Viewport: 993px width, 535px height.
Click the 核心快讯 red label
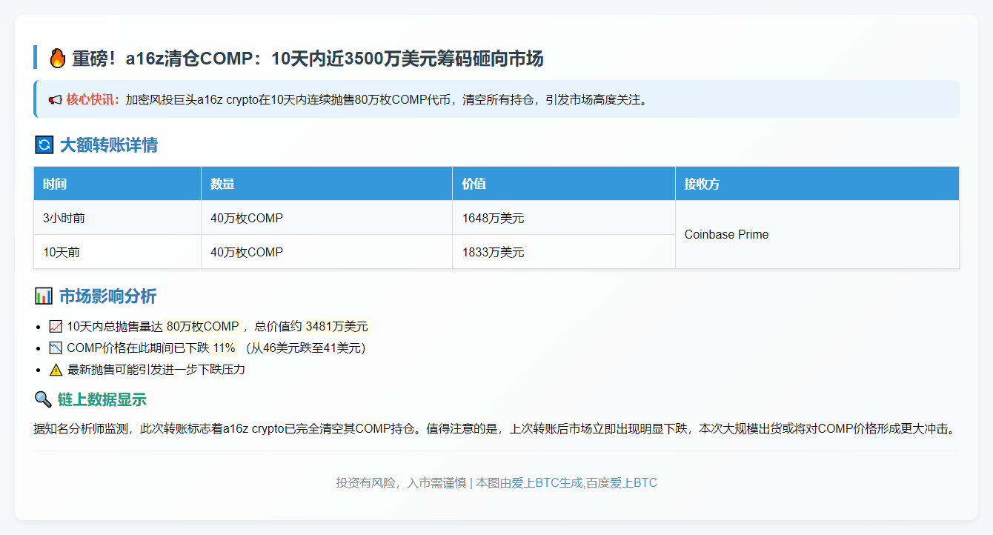pos(93,99)
